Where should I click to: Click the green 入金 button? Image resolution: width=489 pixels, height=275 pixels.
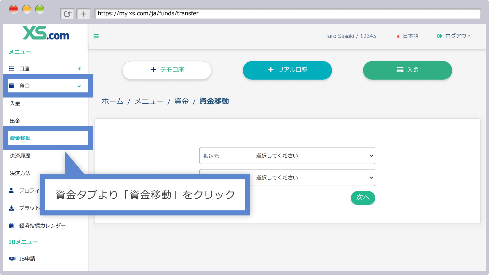(407, 70)
